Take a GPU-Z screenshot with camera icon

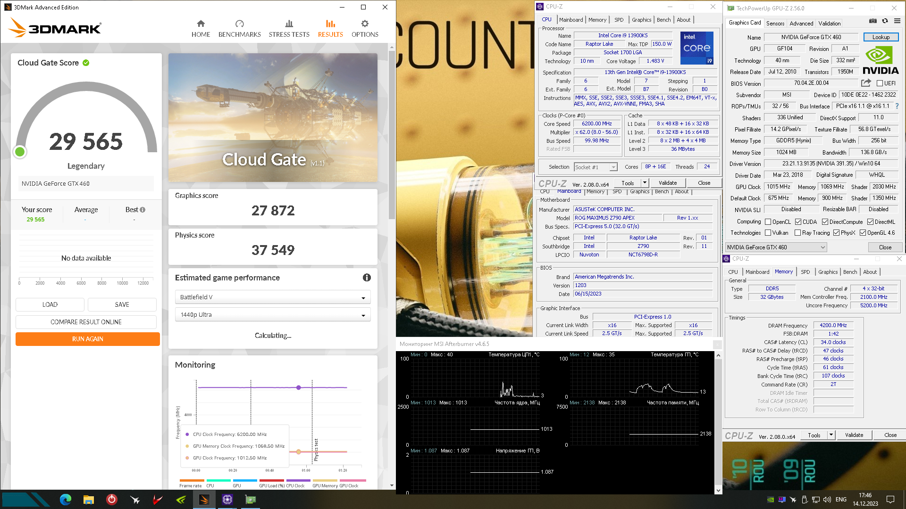tap(873, 21)
